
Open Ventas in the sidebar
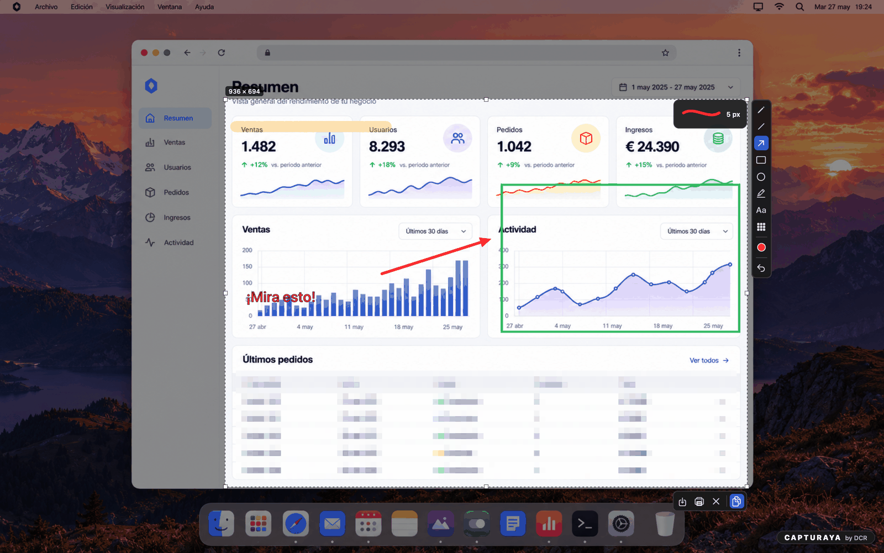175,143
